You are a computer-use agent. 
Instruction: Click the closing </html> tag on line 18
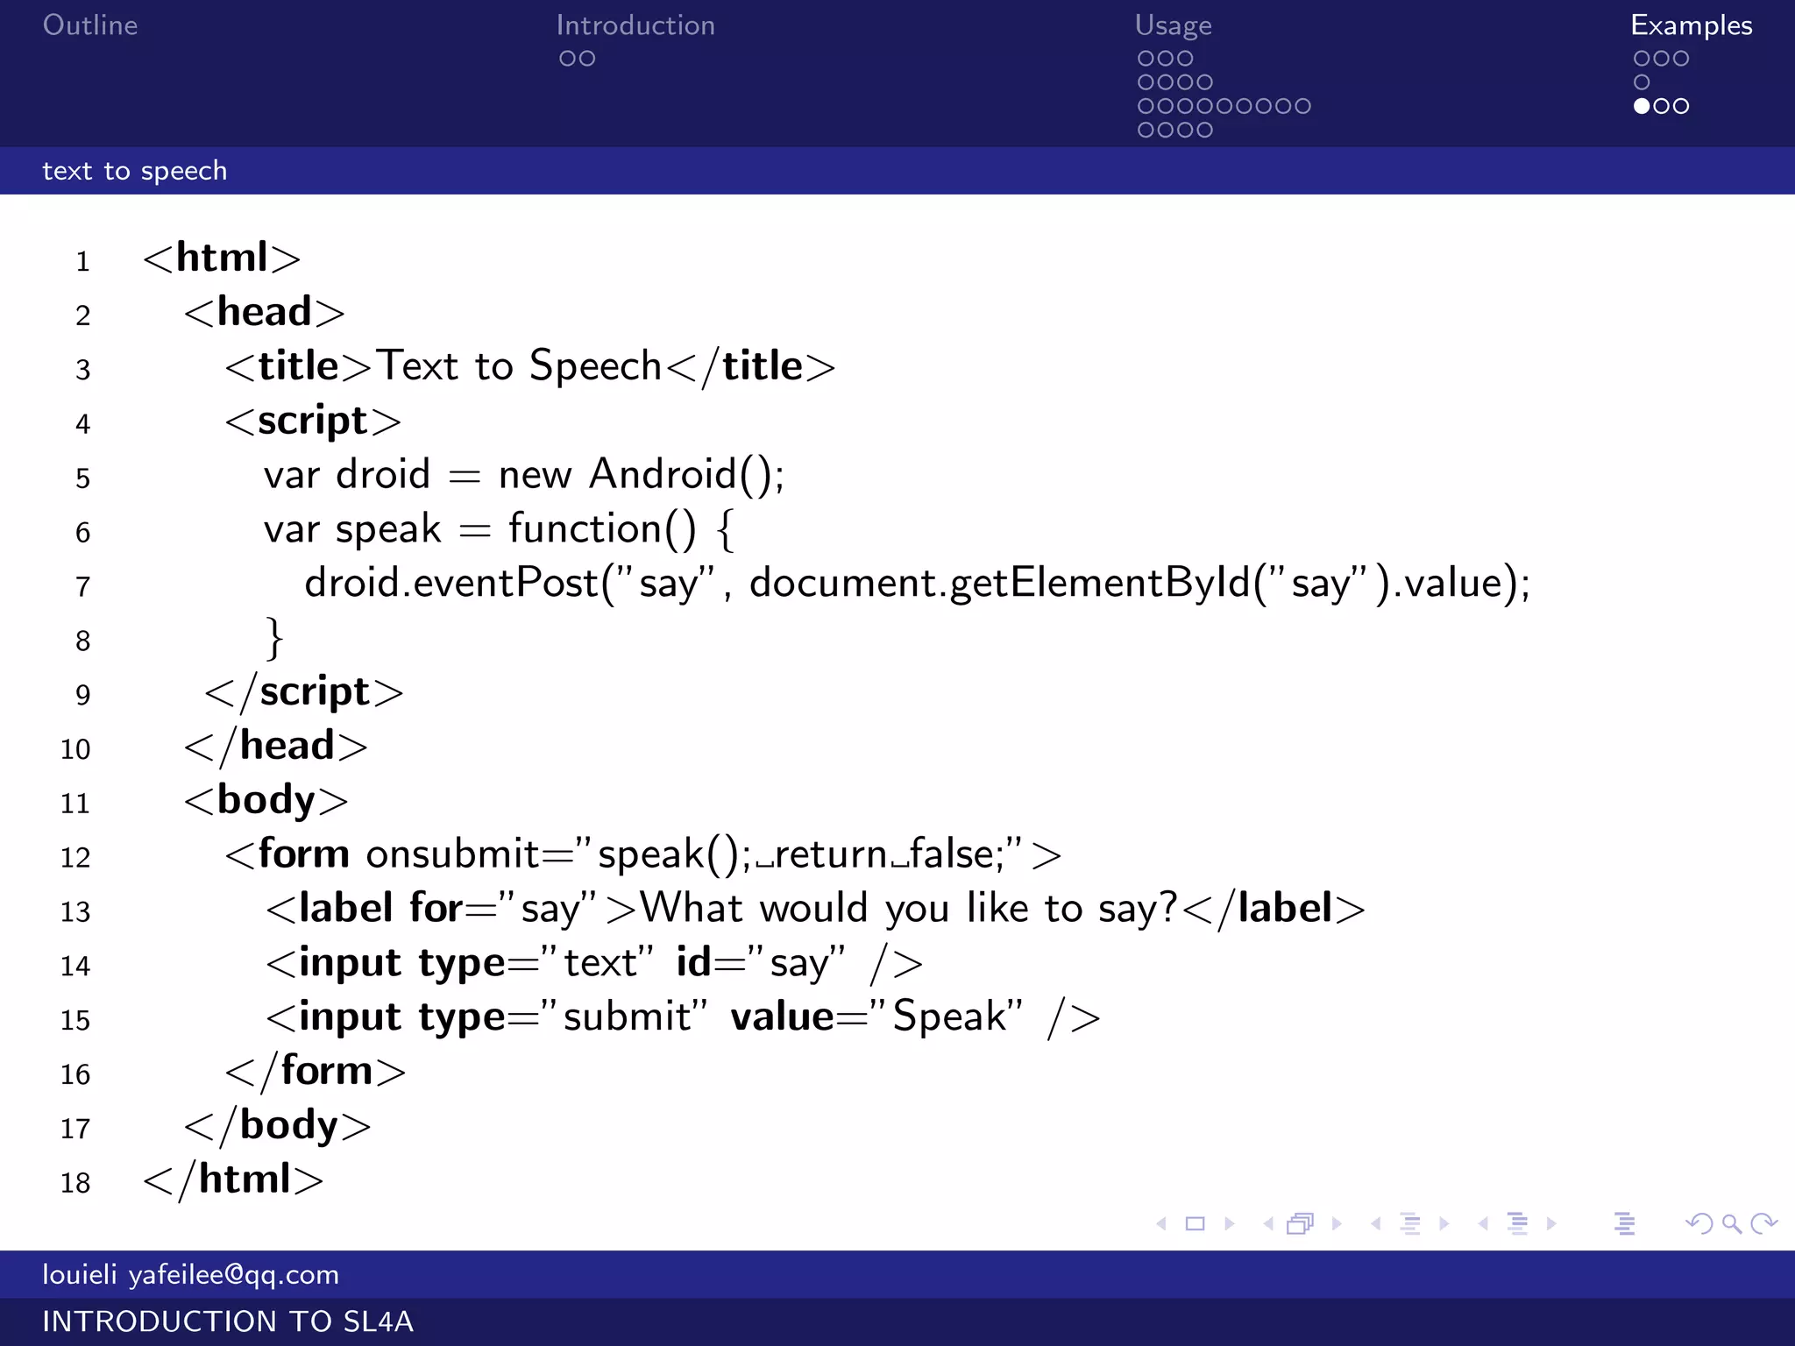pos(233,1180)
